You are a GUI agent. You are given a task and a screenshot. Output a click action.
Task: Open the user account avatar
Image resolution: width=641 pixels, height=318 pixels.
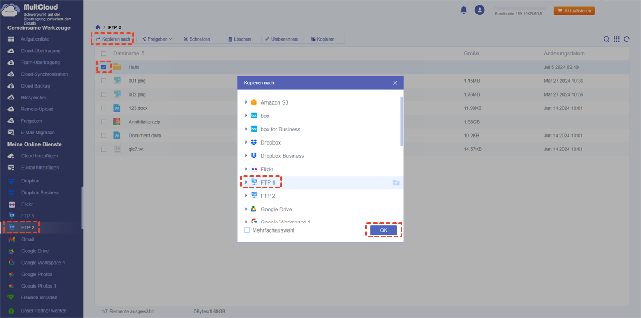pos(479,10)
